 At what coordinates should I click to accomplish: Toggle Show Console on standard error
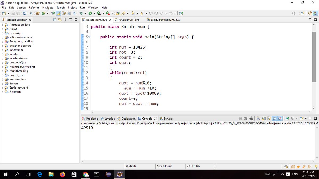pos(280,119)
